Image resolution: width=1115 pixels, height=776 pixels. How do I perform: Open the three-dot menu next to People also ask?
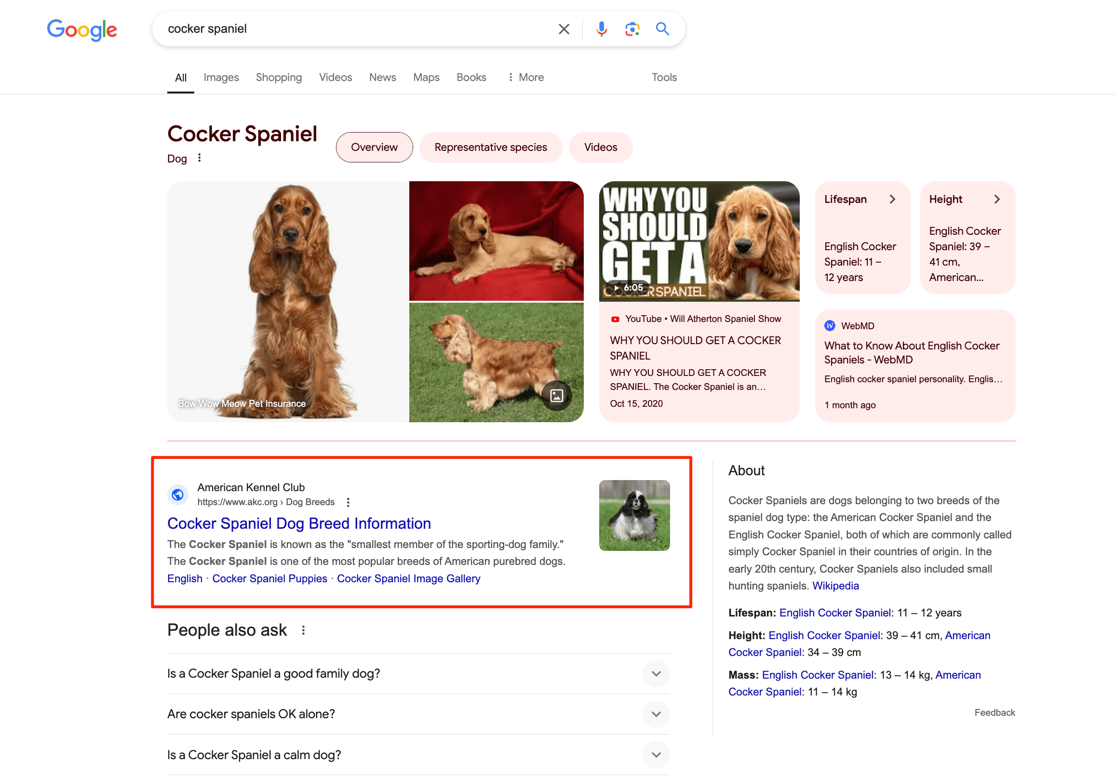[x=303, y=630]
